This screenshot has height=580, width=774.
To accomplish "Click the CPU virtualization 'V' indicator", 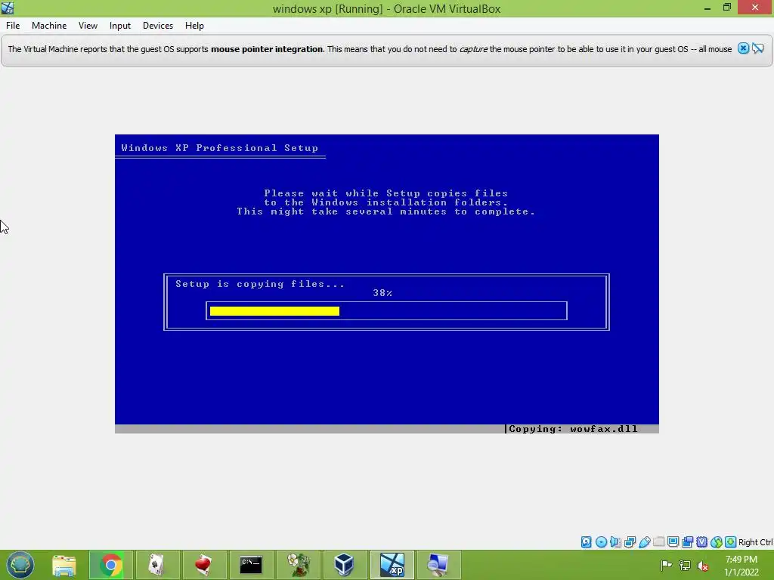I will (x=701, y=542).
